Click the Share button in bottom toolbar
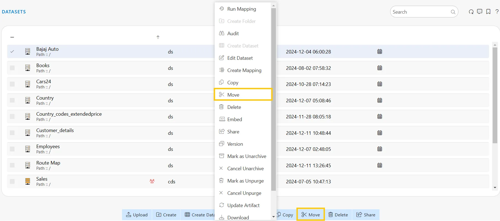Viewport: 500px width, 221px height. pos(366,215)
